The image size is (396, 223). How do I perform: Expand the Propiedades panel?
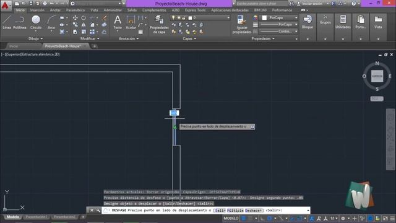pyautogui.click(x=263, y=38)
